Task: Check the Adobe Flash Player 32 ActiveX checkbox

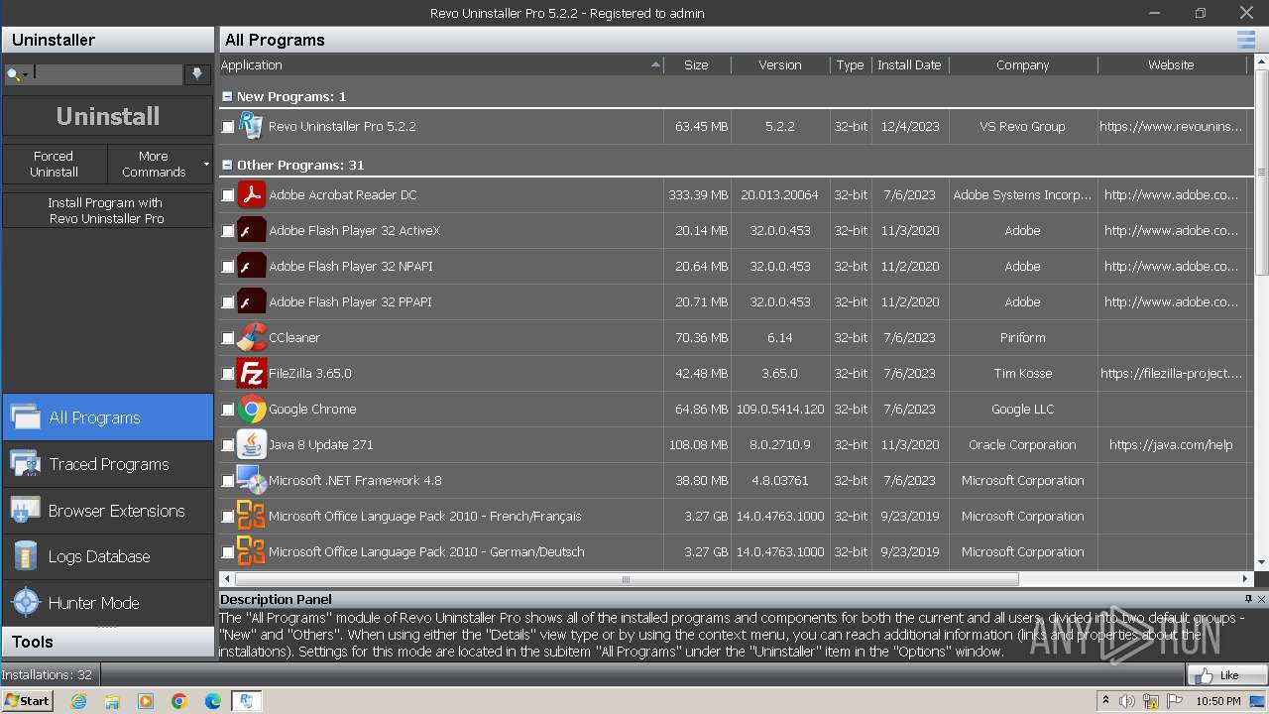Action: point(228,231)
